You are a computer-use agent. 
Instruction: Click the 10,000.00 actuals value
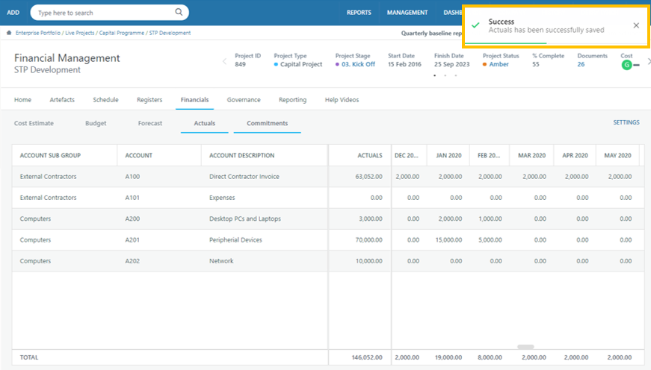(x=368, y=261)
